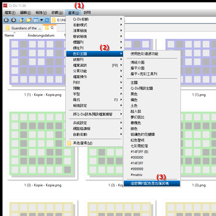Open 將Q-Dir設為預設檔案總管 submenu
Image resolution: width=216 pixels, height=216 pixels.
click(x=94, y=114)
